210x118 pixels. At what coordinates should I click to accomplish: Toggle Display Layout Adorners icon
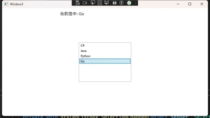click(100, 3)
